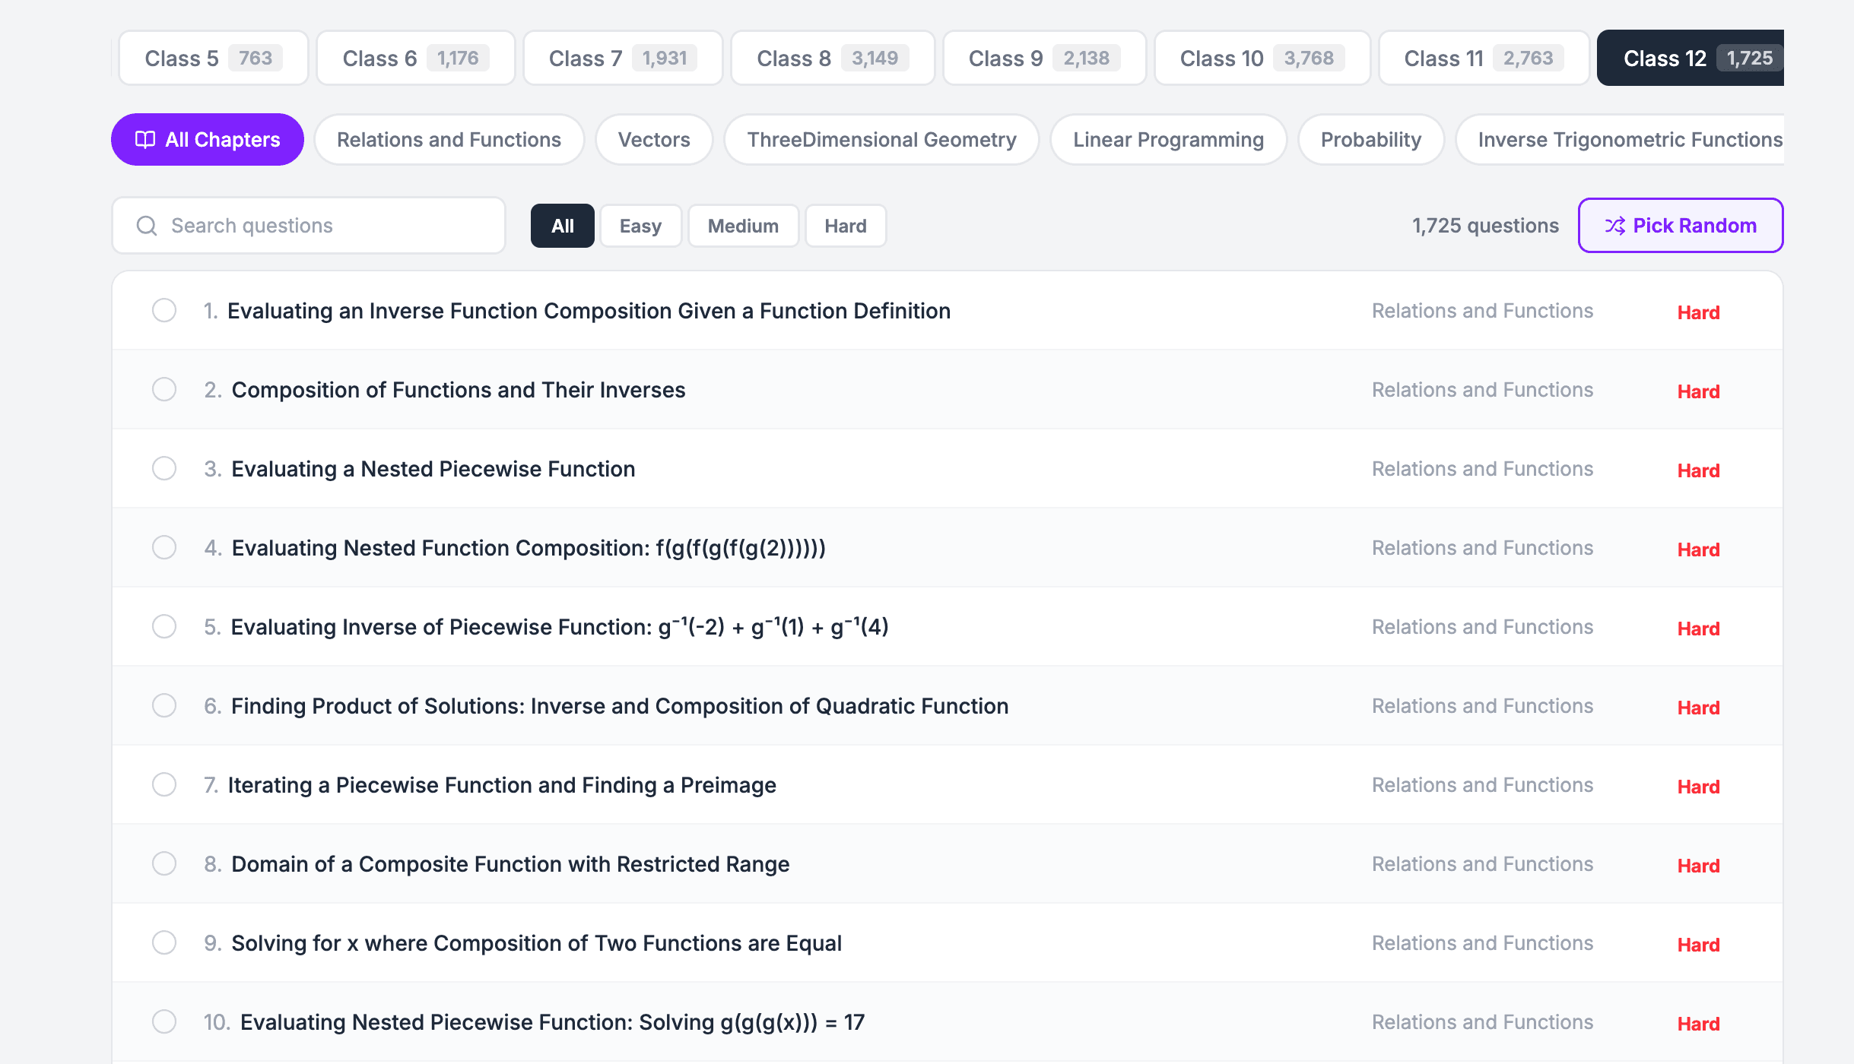1854x1064 pixels.
Task: Switch to the Class 8 tab
Action: 832,57
